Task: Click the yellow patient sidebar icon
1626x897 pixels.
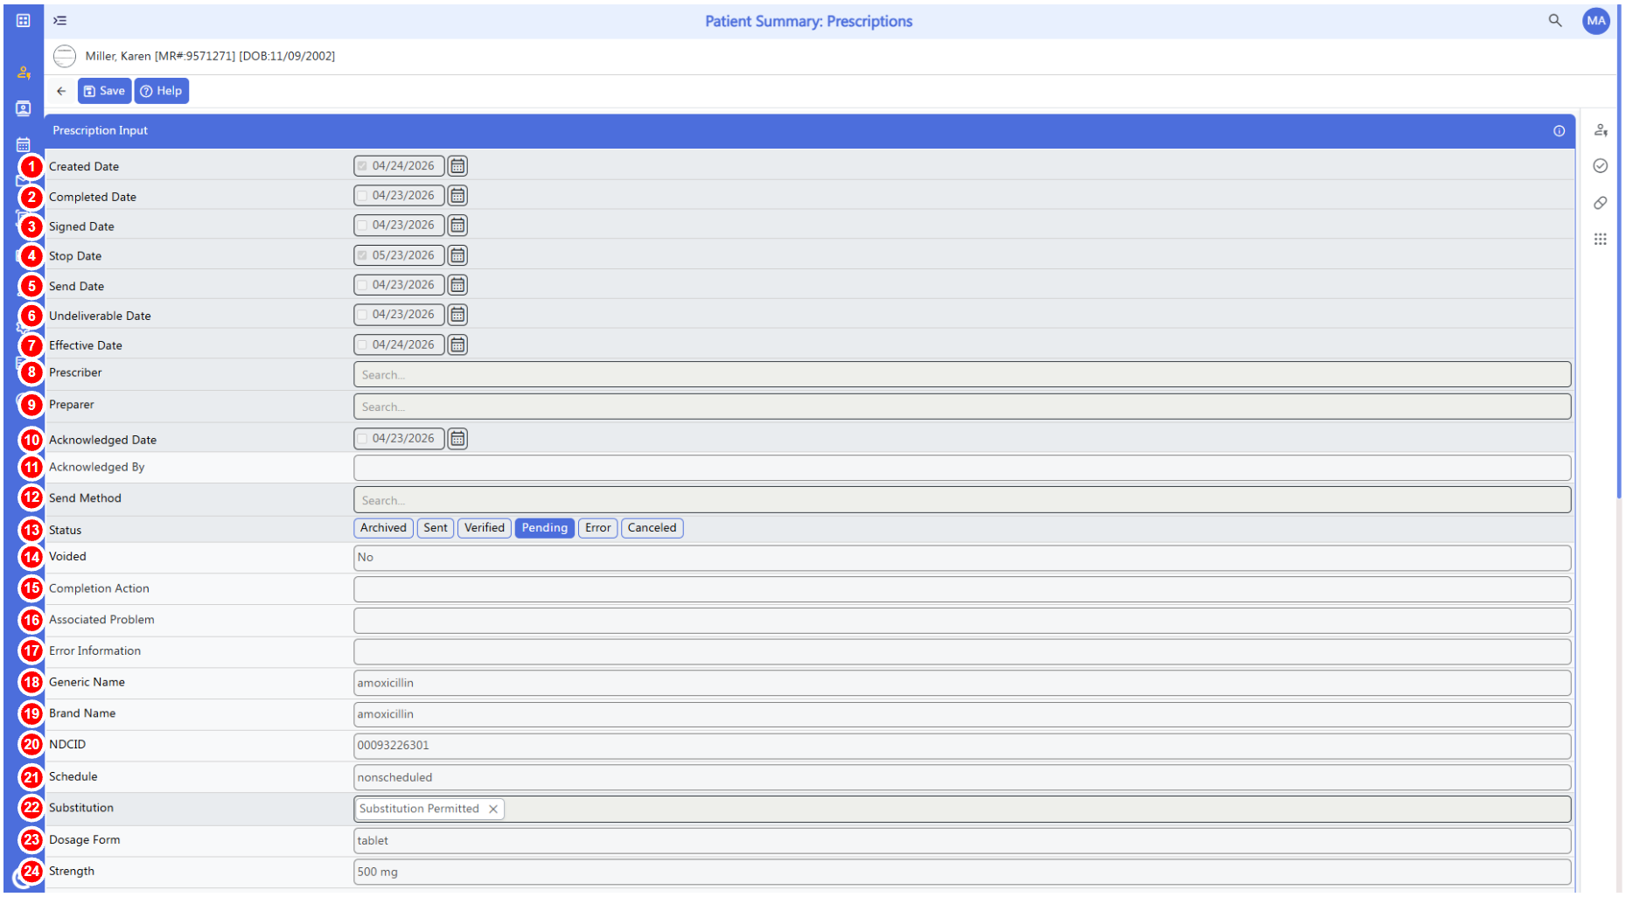Action: pos(24,73)
